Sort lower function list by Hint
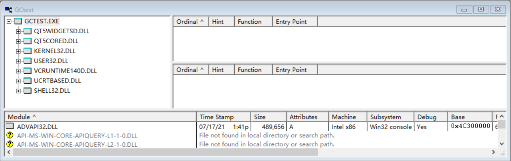 [x=222, y=70]
